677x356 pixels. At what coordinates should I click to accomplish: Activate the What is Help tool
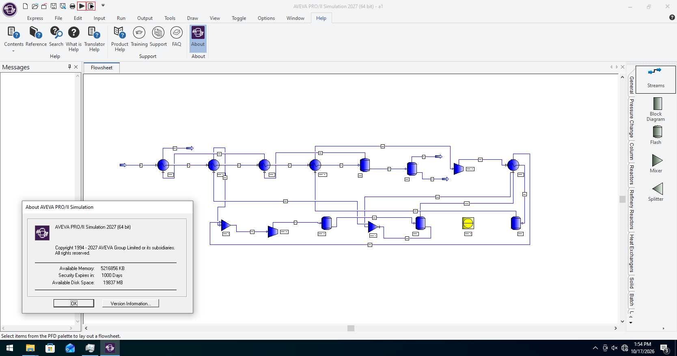point(73,33)
